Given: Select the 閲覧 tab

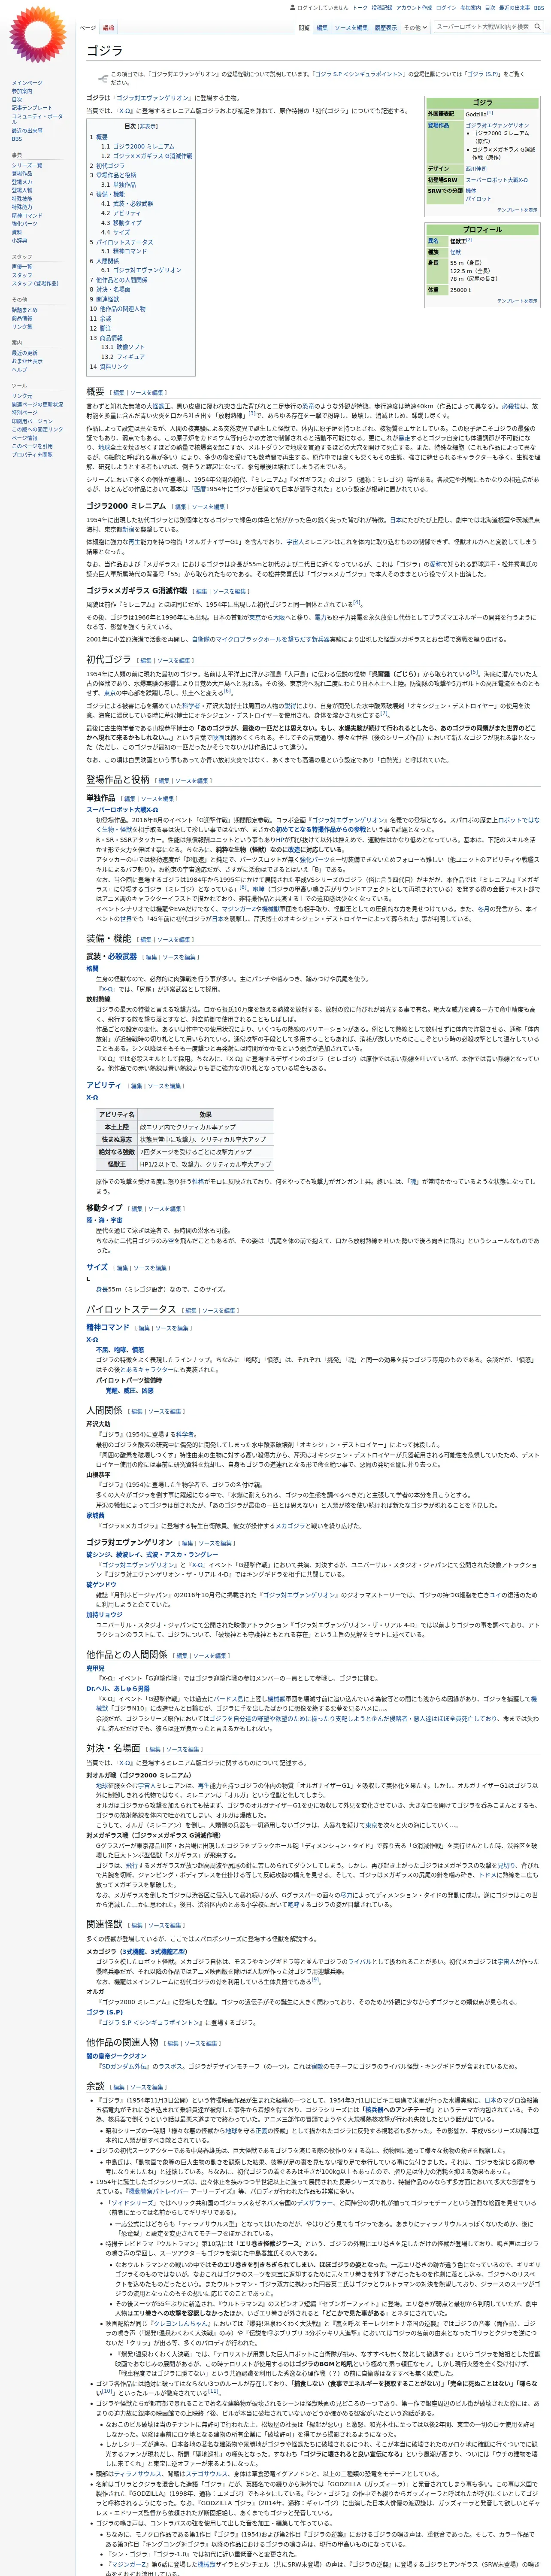Looking at the screenshot, I should click(x=304, y=28).
